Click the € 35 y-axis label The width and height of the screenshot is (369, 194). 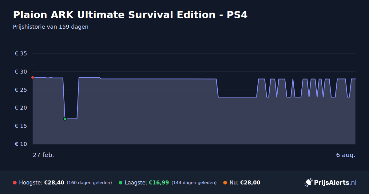click(x=21, y=54)
